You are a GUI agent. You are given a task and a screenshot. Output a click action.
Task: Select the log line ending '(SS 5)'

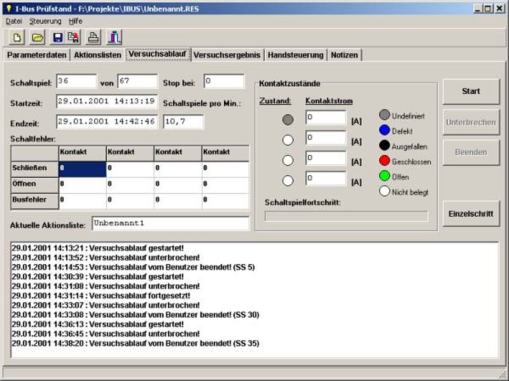click(134, 267)
